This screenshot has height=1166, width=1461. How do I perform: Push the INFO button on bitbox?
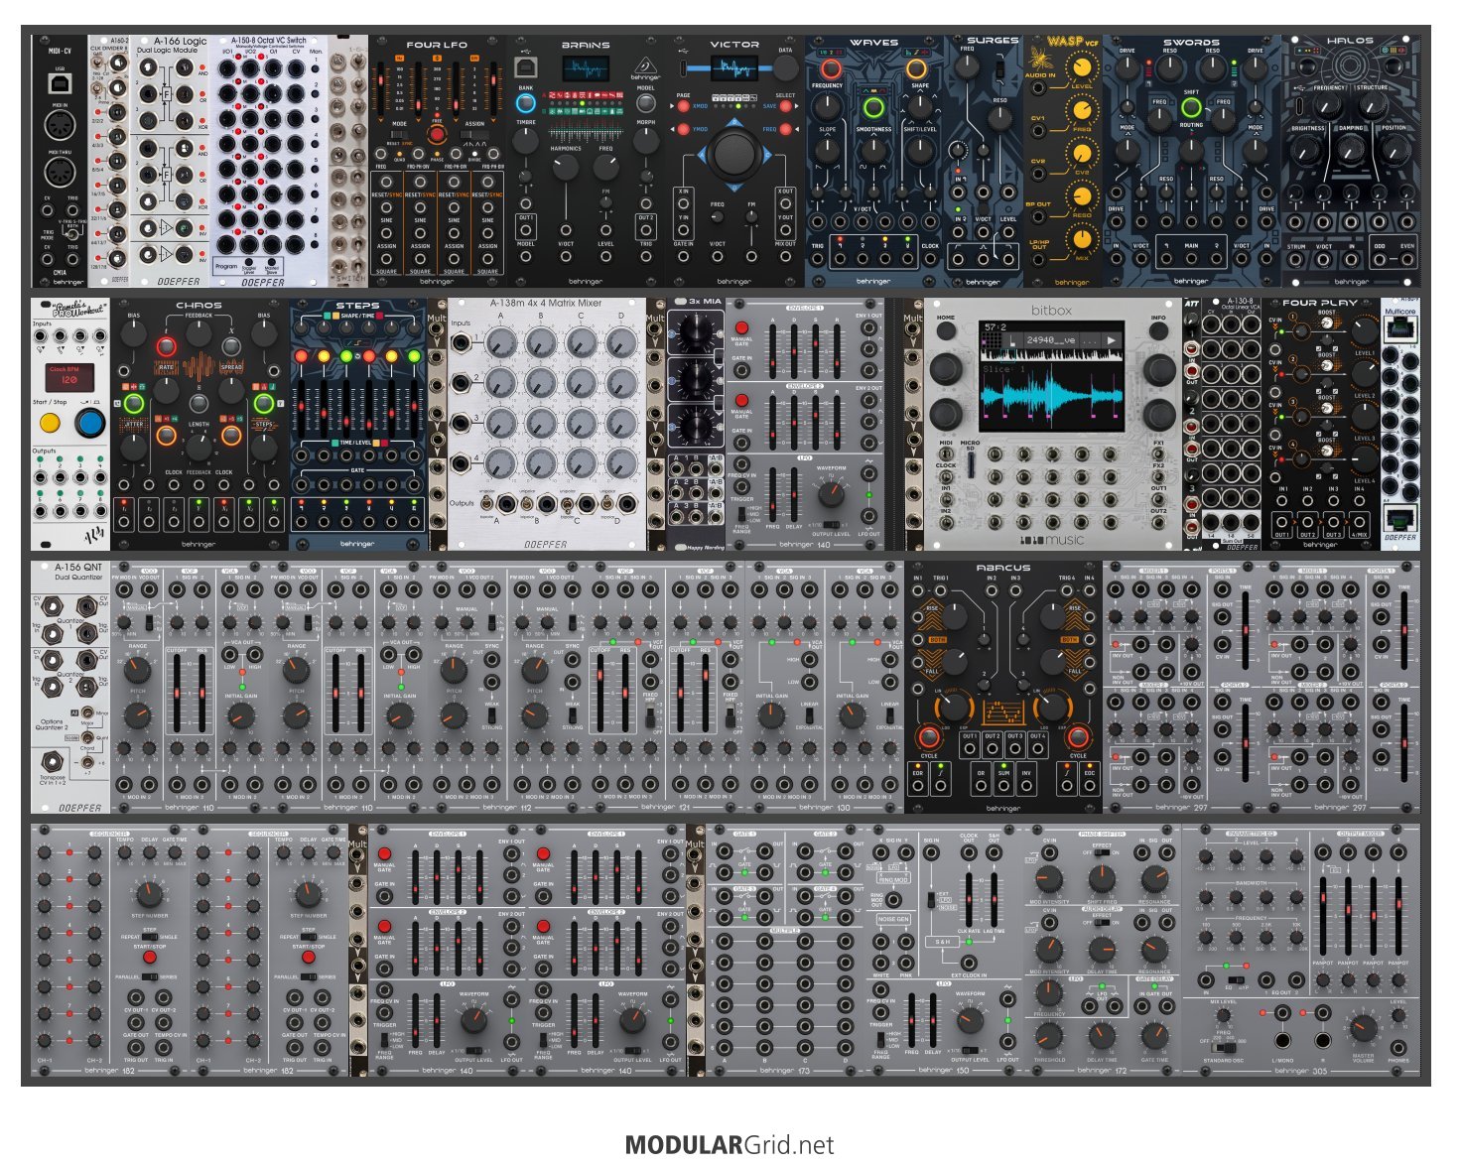pyautogui.click(x=1158, y=331)
